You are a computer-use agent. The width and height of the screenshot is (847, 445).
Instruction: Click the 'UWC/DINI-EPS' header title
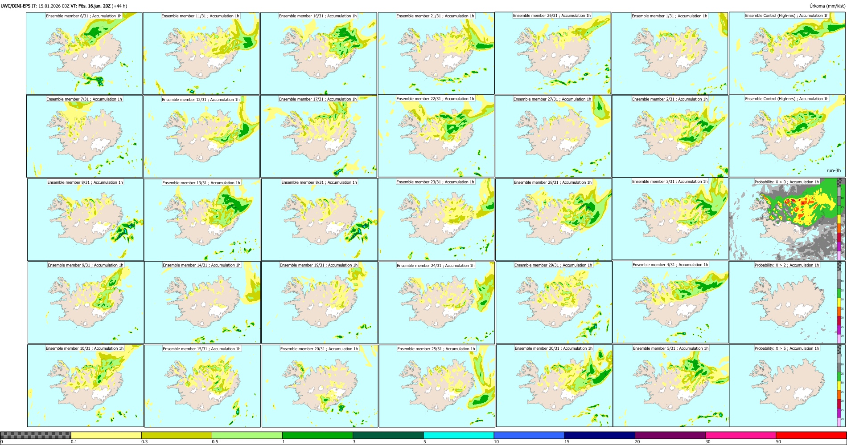(16, 6)
